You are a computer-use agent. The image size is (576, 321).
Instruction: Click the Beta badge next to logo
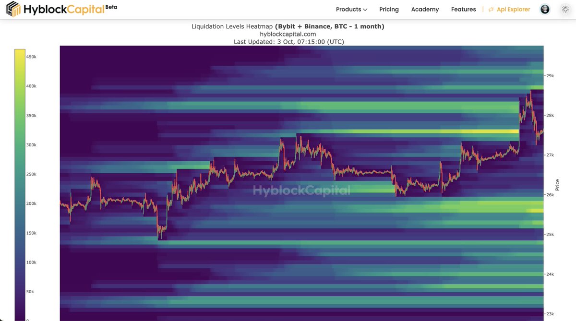coord(111,7)
